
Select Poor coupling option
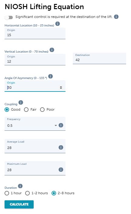pos(47,110)
